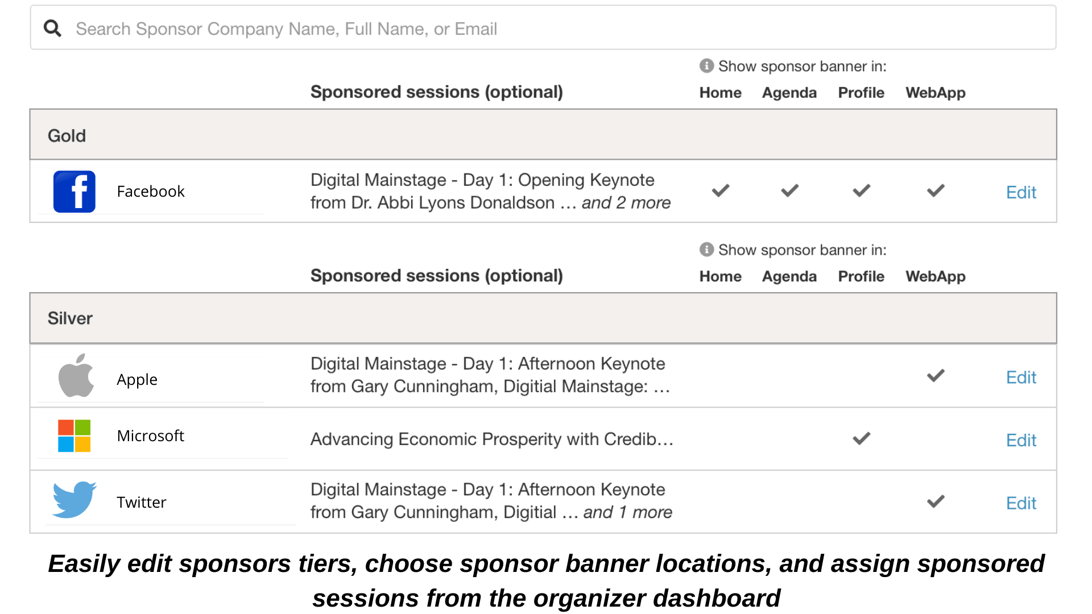Click the Microsoft sponsor logo
The image size is (1092, 614).
click(x=75, y=436)
